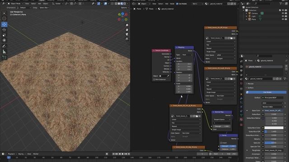Exclude Collection from view layer checkbox
Screen dimensions: 289x162
pos(280,10)
